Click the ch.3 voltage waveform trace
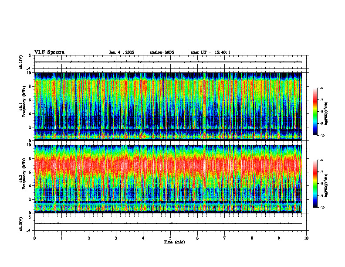Viewport: 345px width, 267px height. (168, 224)
